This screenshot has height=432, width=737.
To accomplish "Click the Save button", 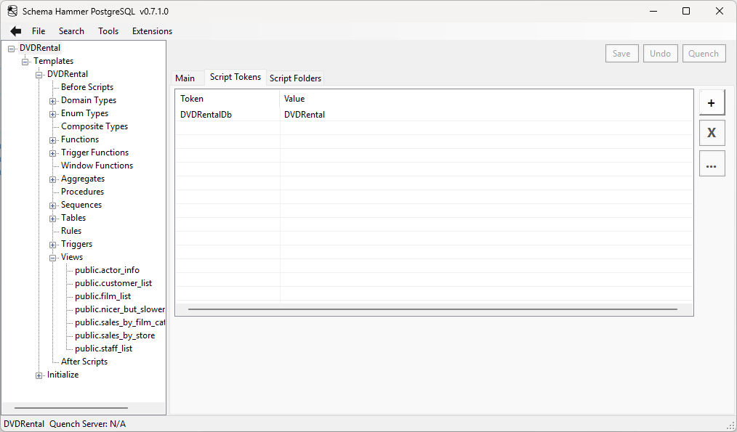I will point(621,53).
